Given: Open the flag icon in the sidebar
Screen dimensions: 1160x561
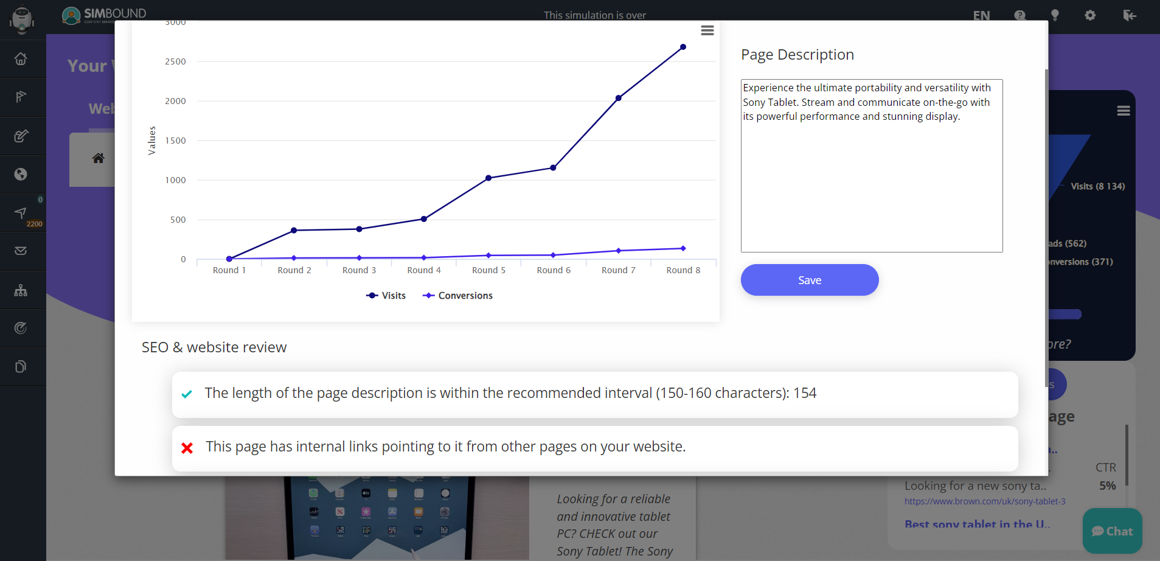Looking at the screenshot, I should click(21, 97).
